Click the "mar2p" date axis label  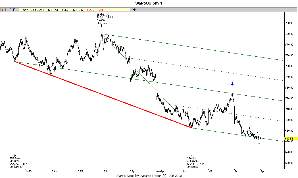[x=160, y=171]
